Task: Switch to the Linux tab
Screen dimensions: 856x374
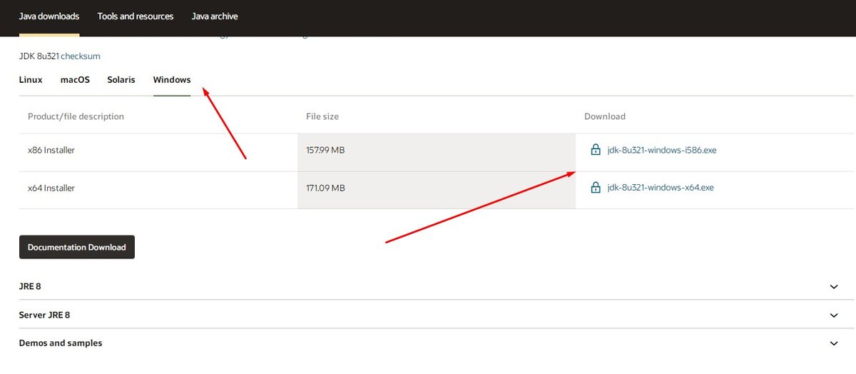Action: (x=31, y=80)
